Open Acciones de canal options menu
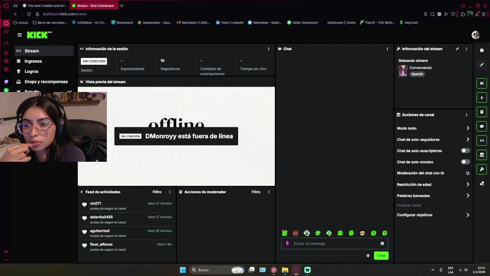490x276 pixels. (x=466, y=115)
